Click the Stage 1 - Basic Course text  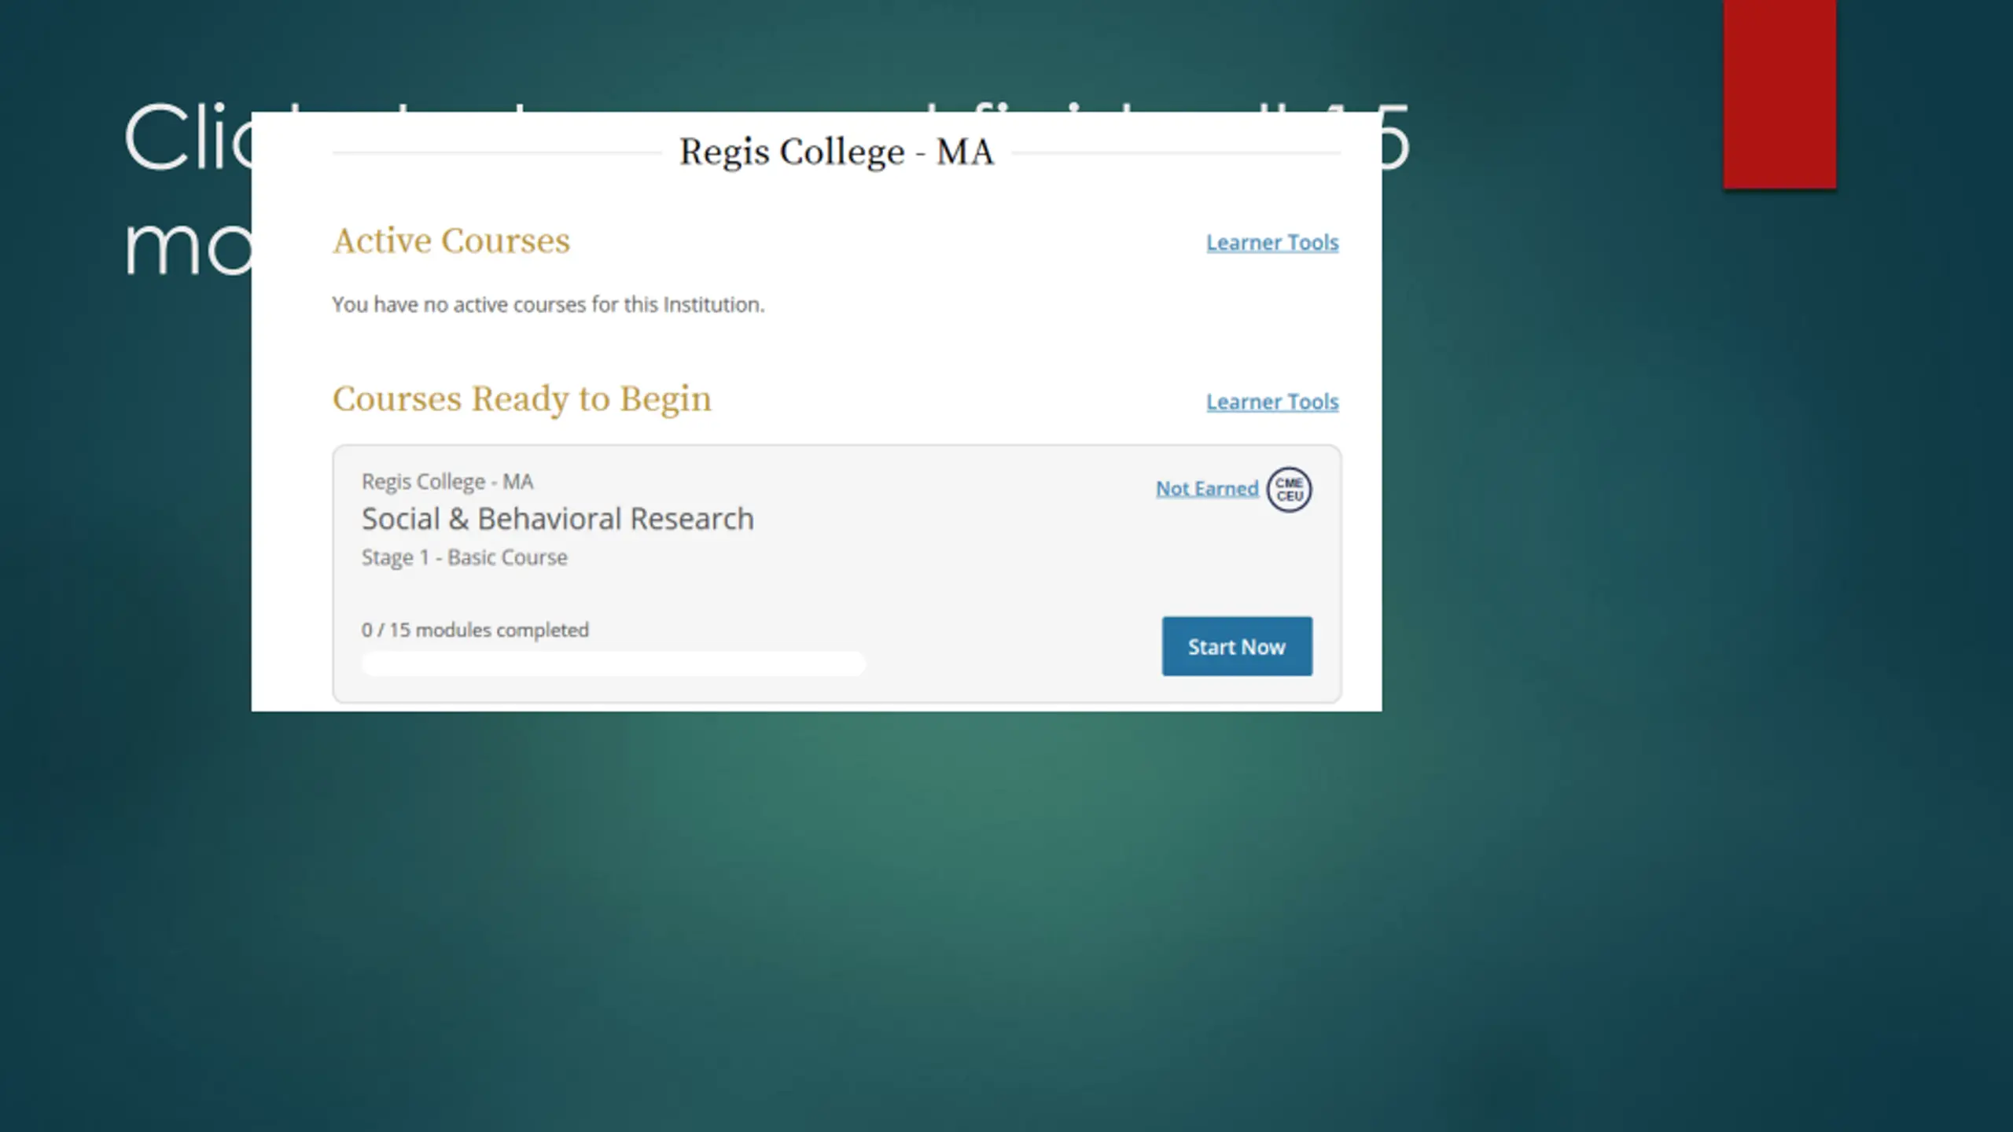(x=464, y=557)
